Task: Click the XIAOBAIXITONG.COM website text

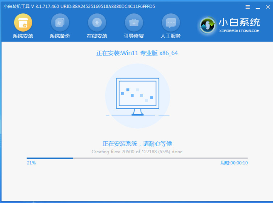Action: coord(239,31)
